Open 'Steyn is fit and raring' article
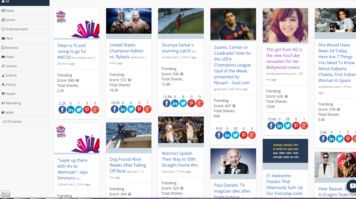The width and height of the screenshot is (356, 199). (x=72, y=51)
